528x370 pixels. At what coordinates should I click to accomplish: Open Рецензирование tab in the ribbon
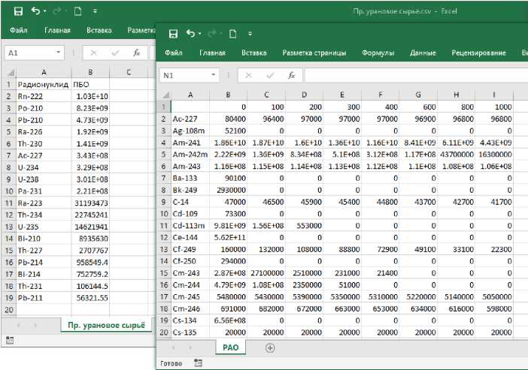pyautogui.click(x=478, y=53)
